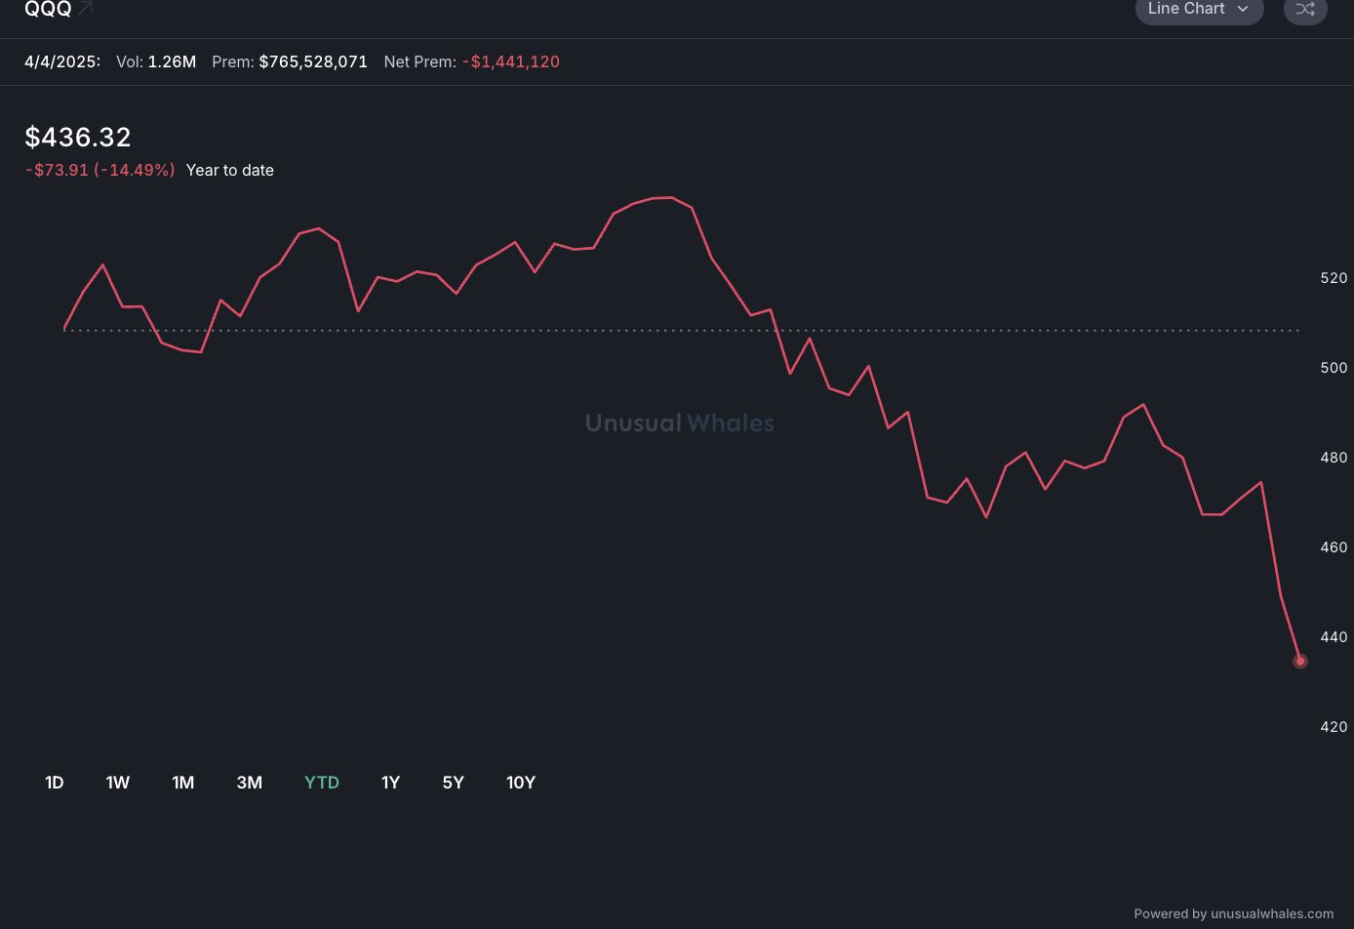Select the 1M time range
The height and width of the screenshot is (929, 1354).
point(183,783)
